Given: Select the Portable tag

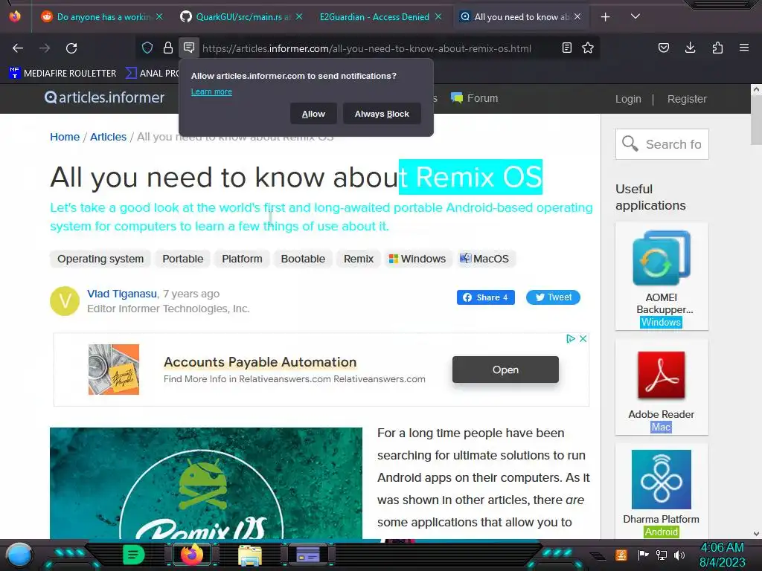Looking at the screenshot, I should pos(183,259).
